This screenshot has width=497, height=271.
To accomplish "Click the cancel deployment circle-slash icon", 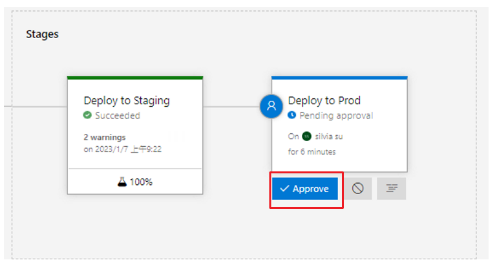I will (357, 189).
